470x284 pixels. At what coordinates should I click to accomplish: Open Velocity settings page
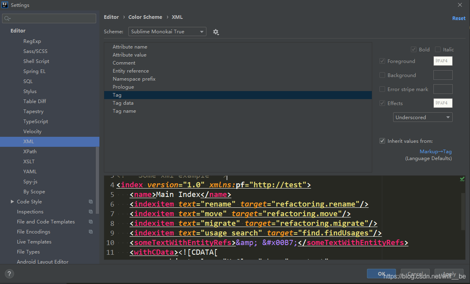coord(32,132)
